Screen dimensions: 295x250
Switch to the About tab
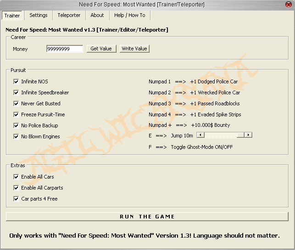point(97,15)
